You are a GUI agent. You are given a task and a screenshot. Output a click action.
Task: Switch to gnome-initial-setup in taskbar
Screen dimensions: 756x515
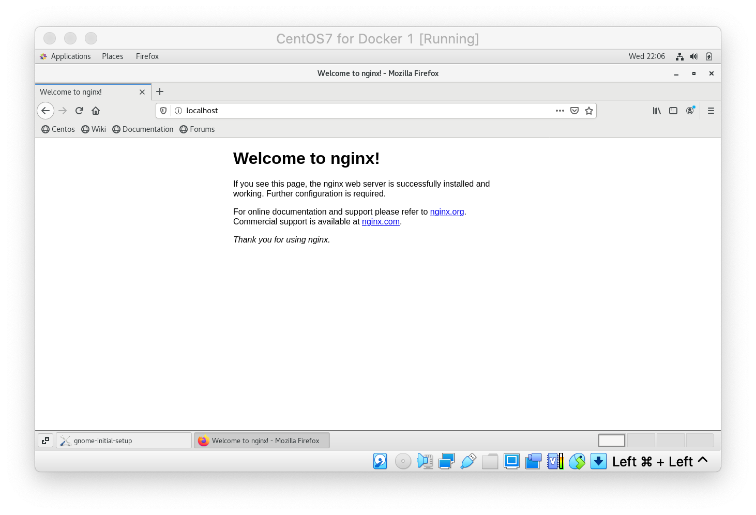click(x=124, y=441)
